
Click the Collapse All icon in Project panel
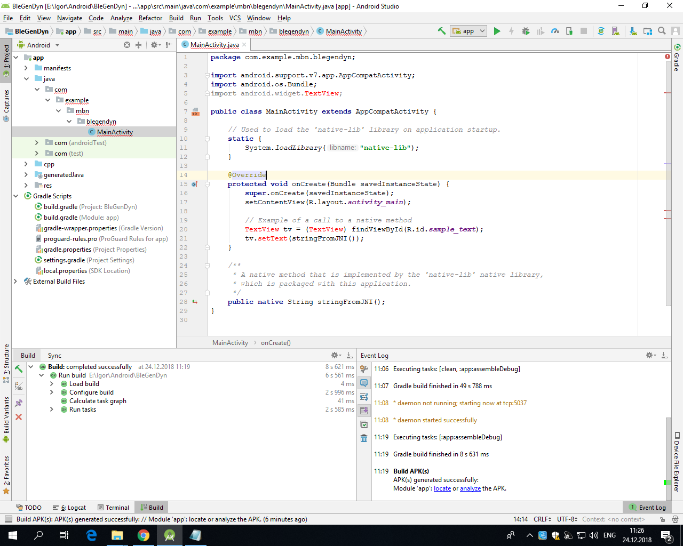138,45
